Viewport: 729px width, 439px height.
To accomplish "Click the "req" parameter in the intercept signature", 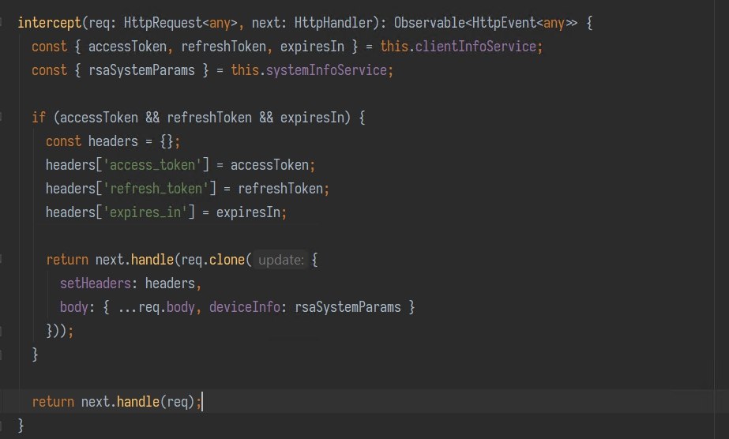I will click(x=99, y=23).
